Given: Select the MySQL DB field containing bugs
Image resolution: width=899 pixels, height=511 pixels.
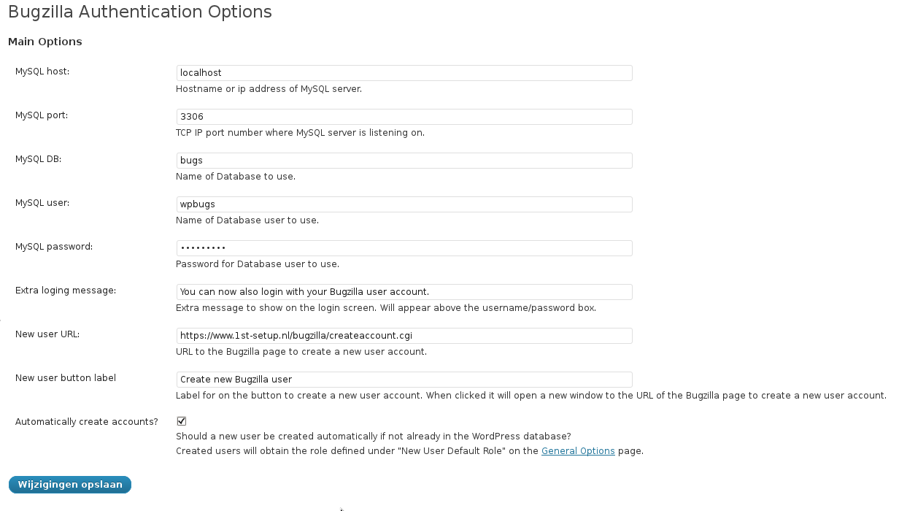Looking at the screenshot, I should click(x=404, y=161).
